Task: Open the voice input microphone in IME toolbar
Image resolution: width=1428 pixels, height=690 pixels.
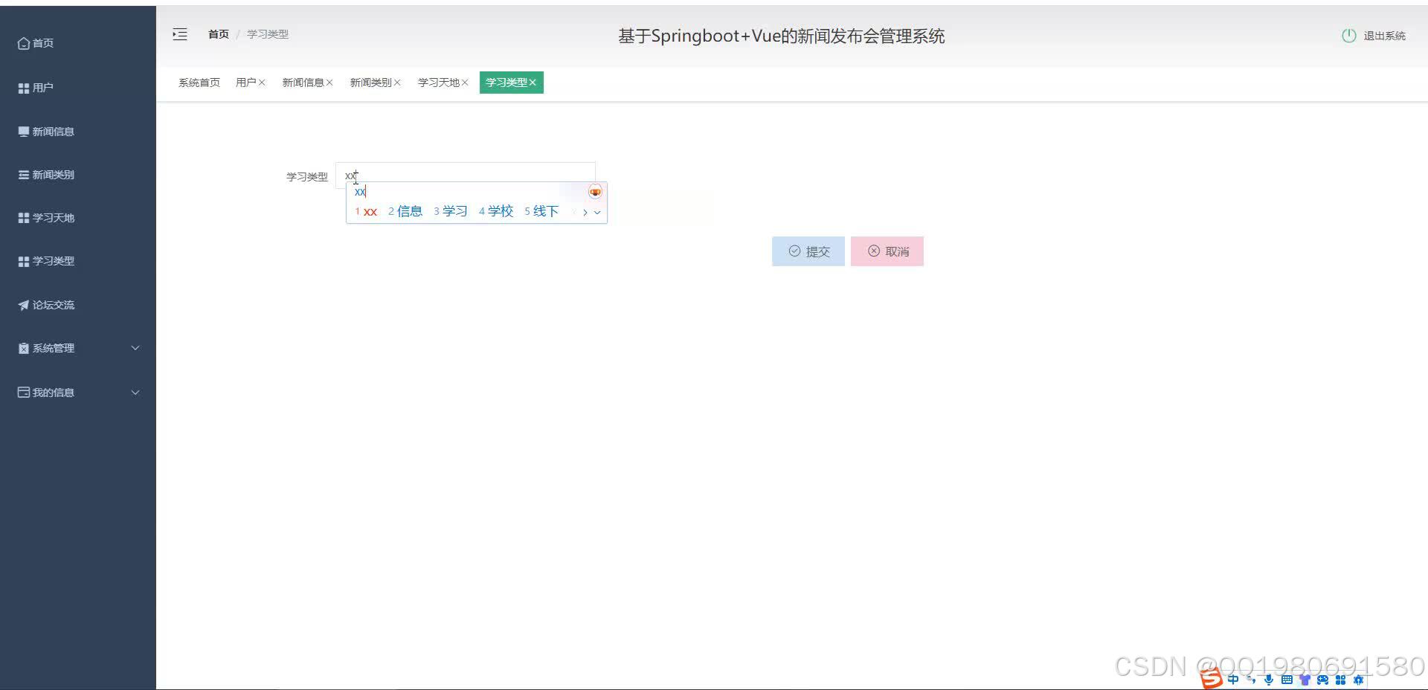Action: [x=1268, y=679]
